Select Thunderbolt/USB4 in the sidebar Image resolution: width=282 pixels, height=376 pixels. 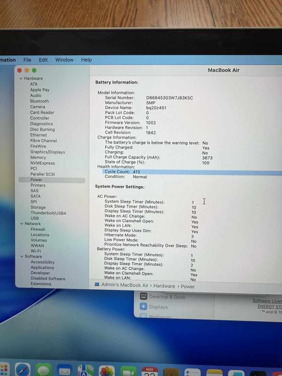(x=48, y=213)
